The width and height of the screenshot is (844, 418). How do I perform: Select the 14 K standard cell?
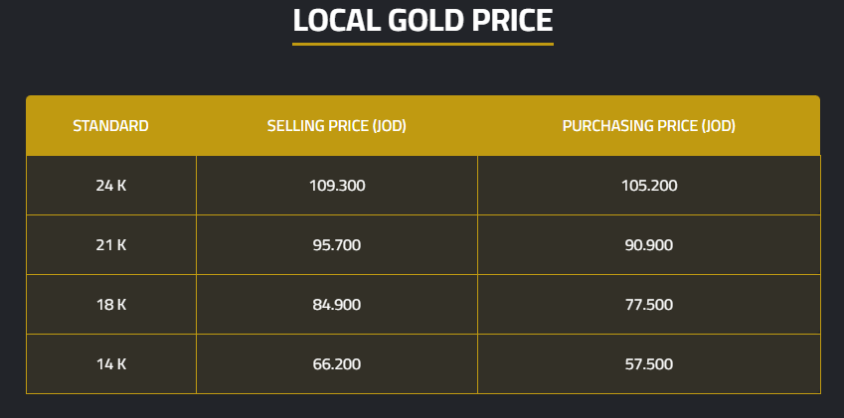click(111, 364)
